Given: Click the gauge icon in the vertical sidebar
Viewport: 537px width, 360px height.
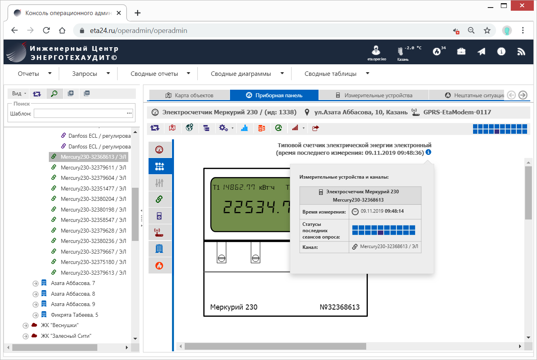Looking at the screenshot, I should 159,150.
